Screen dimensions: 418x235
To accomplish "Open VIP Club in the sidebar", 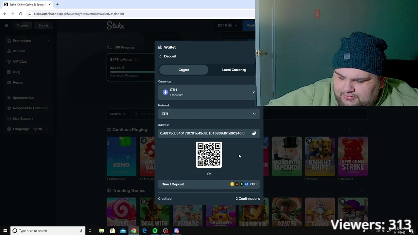I will click(20, 62).
